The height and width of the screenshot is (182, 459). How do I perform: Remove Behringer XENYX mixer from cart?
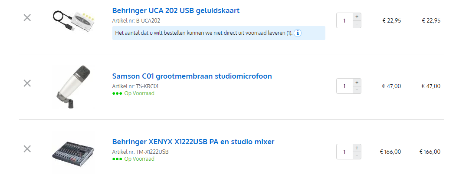coord(27,149)
